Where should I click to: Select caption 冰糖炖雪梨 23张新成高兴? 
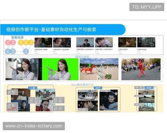coord(104,49)
